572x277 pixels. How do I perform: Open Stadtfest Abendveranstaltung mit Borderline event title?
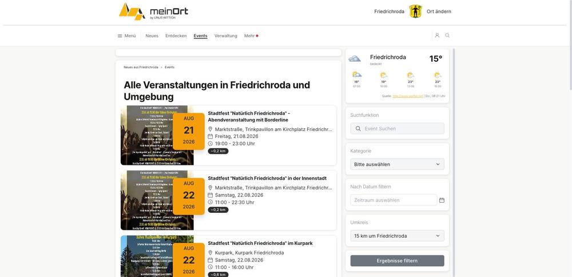coord(249,116)
